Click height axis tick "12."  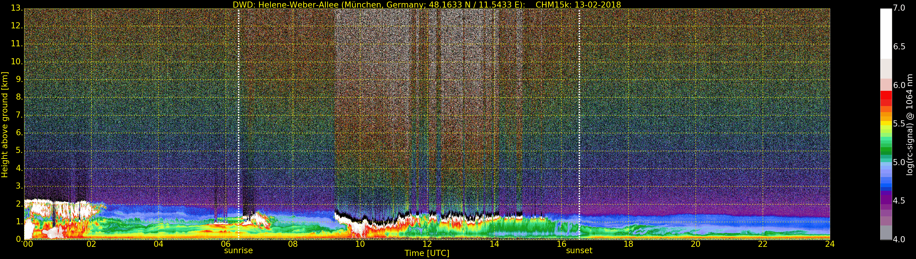tap(17, 26)
